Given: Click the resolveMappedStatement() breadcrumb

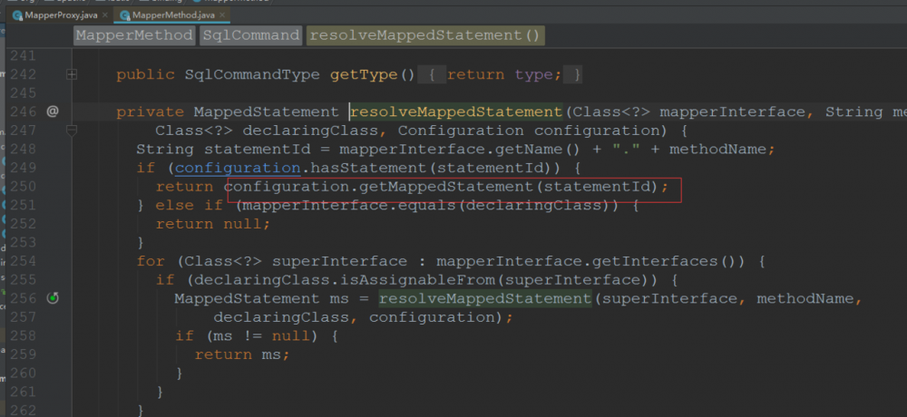Looking at the screenshot, I should point(424,35).
